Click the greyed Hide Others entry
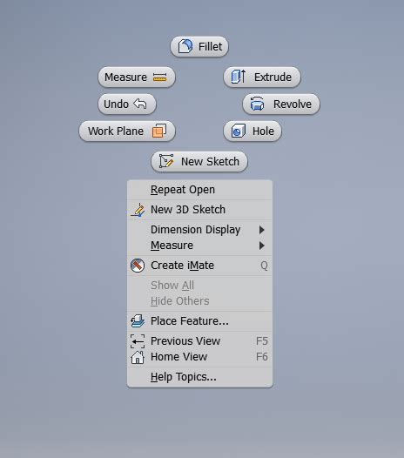404x458 pixels. point(180,301)
